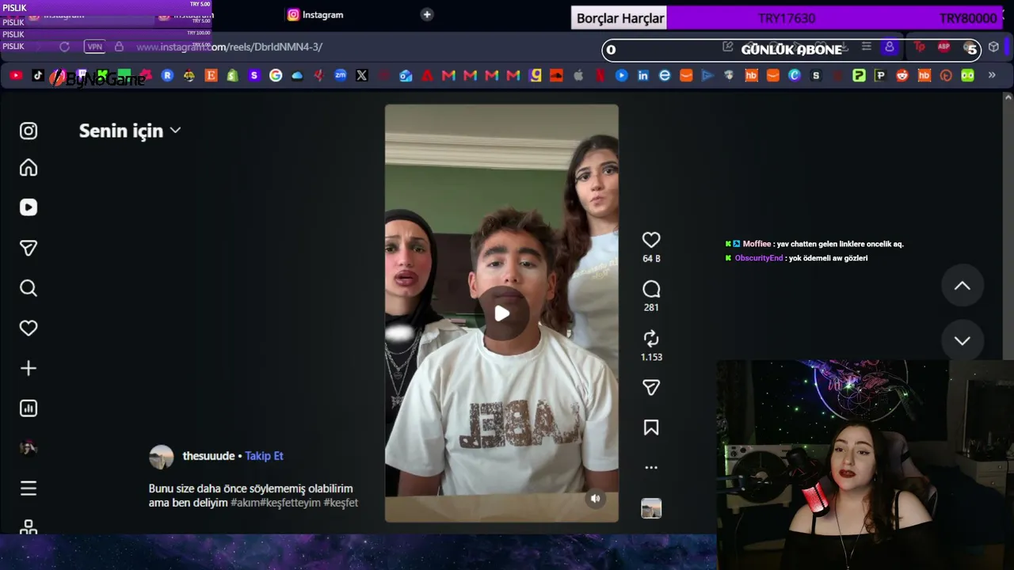
Task: Toggle the reel's sound with the speaker icon
Action: (596, 499)
